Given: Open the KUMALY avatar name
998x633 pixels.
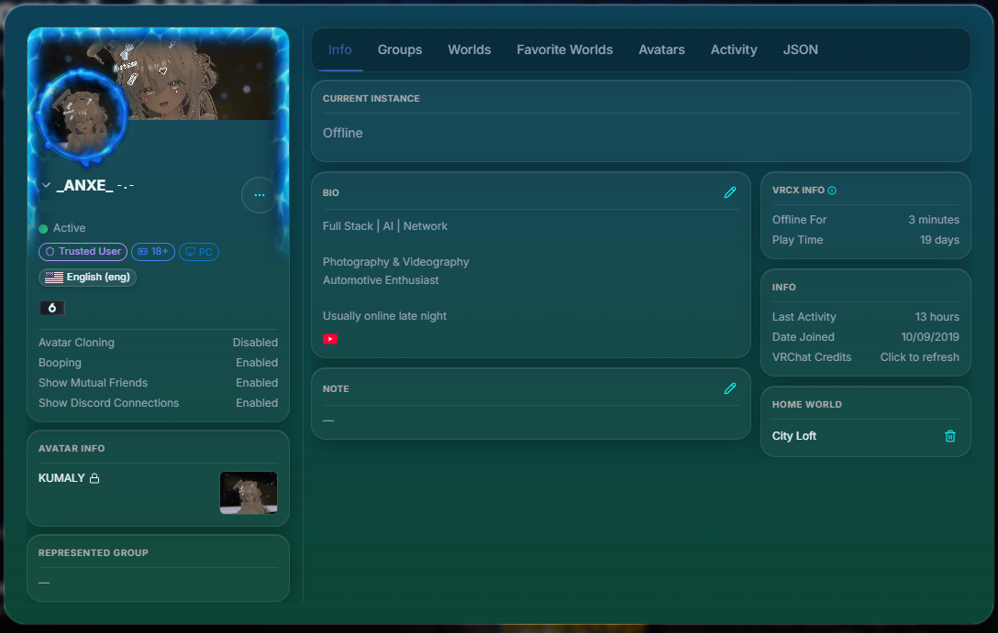Looking at the screenshot, I should pos(61,478).
